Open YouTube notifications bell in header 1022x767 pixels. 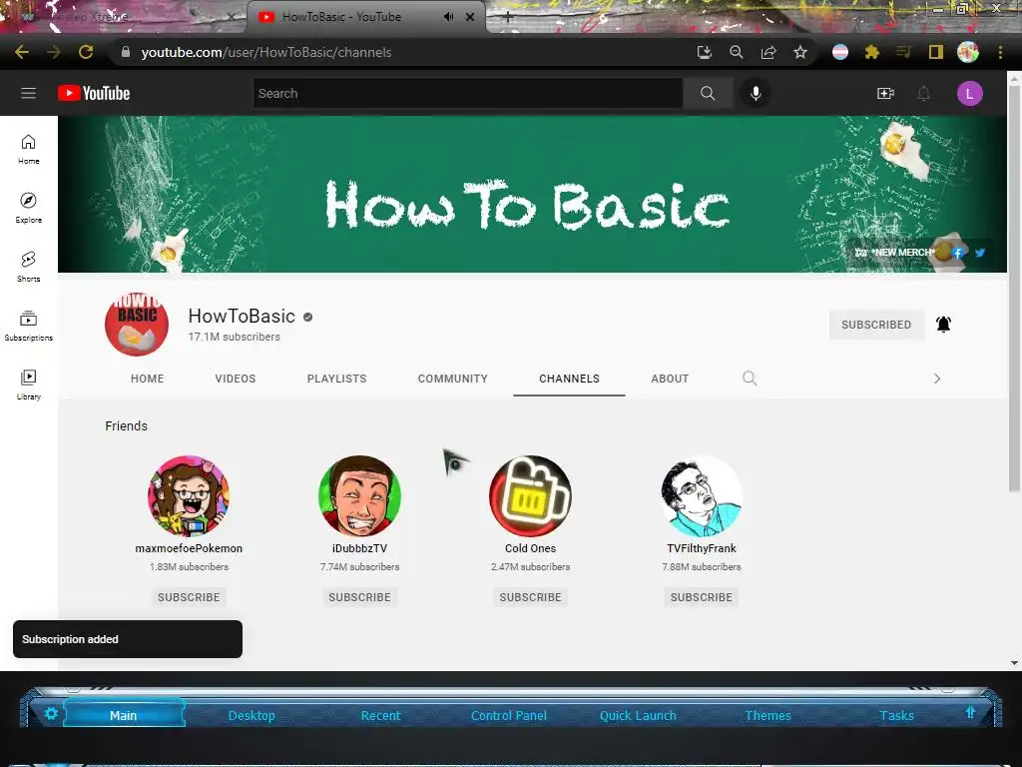923,93
